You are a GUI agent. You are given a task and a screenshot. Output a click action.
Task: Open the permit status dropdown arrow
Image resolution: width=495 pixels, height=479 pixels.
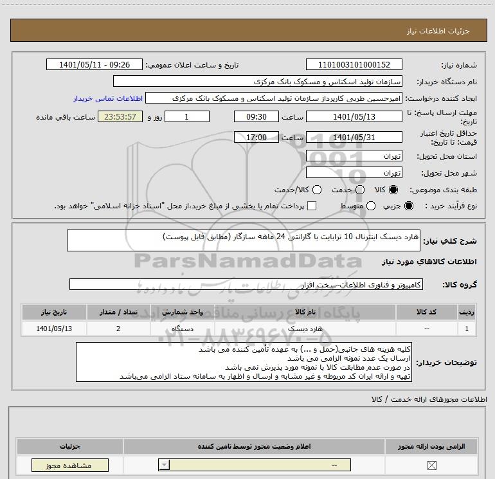point(164,465)
